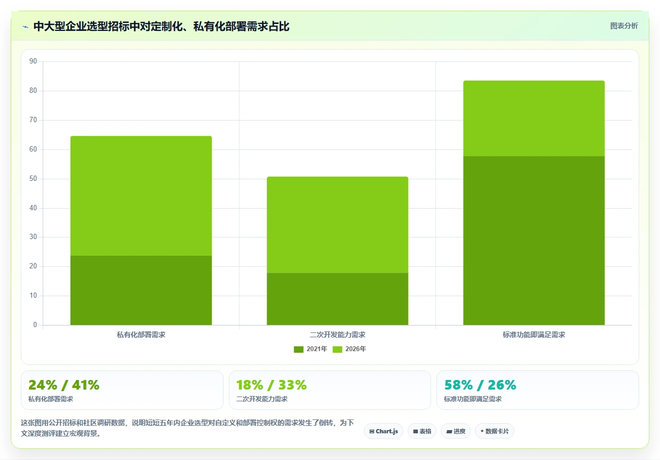
Task: Toggle the 2026年 legend entry
Action: 349,349
